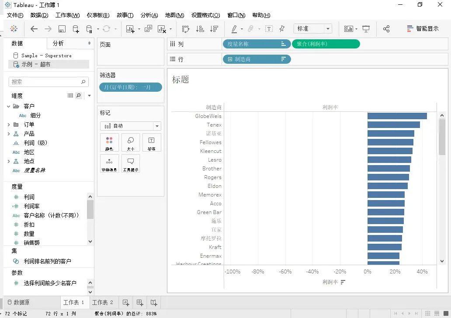The width and height of the screenshot is (451, 318).
Task: Add a new data source icon
Action: coord(76,29)
